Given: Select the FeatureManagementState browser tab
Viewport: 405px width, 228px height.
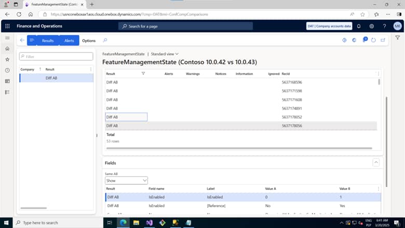Looking at the screenshot, I should [x=54, y=4].
